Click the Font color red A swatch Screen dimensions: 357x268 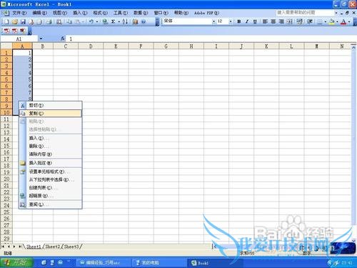coord(343,21)
